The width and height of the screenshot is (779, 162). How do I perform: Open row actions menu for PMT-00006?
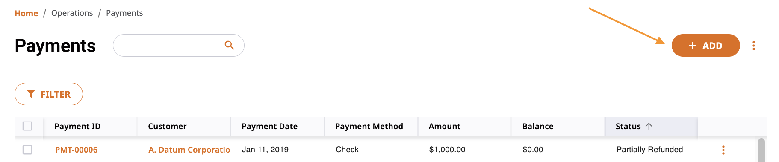[x=723, y=150]
